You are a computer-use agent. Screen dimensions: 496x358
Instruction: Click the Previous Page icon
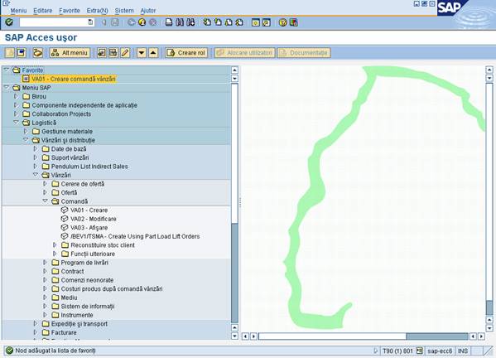(x=218, y=22)
